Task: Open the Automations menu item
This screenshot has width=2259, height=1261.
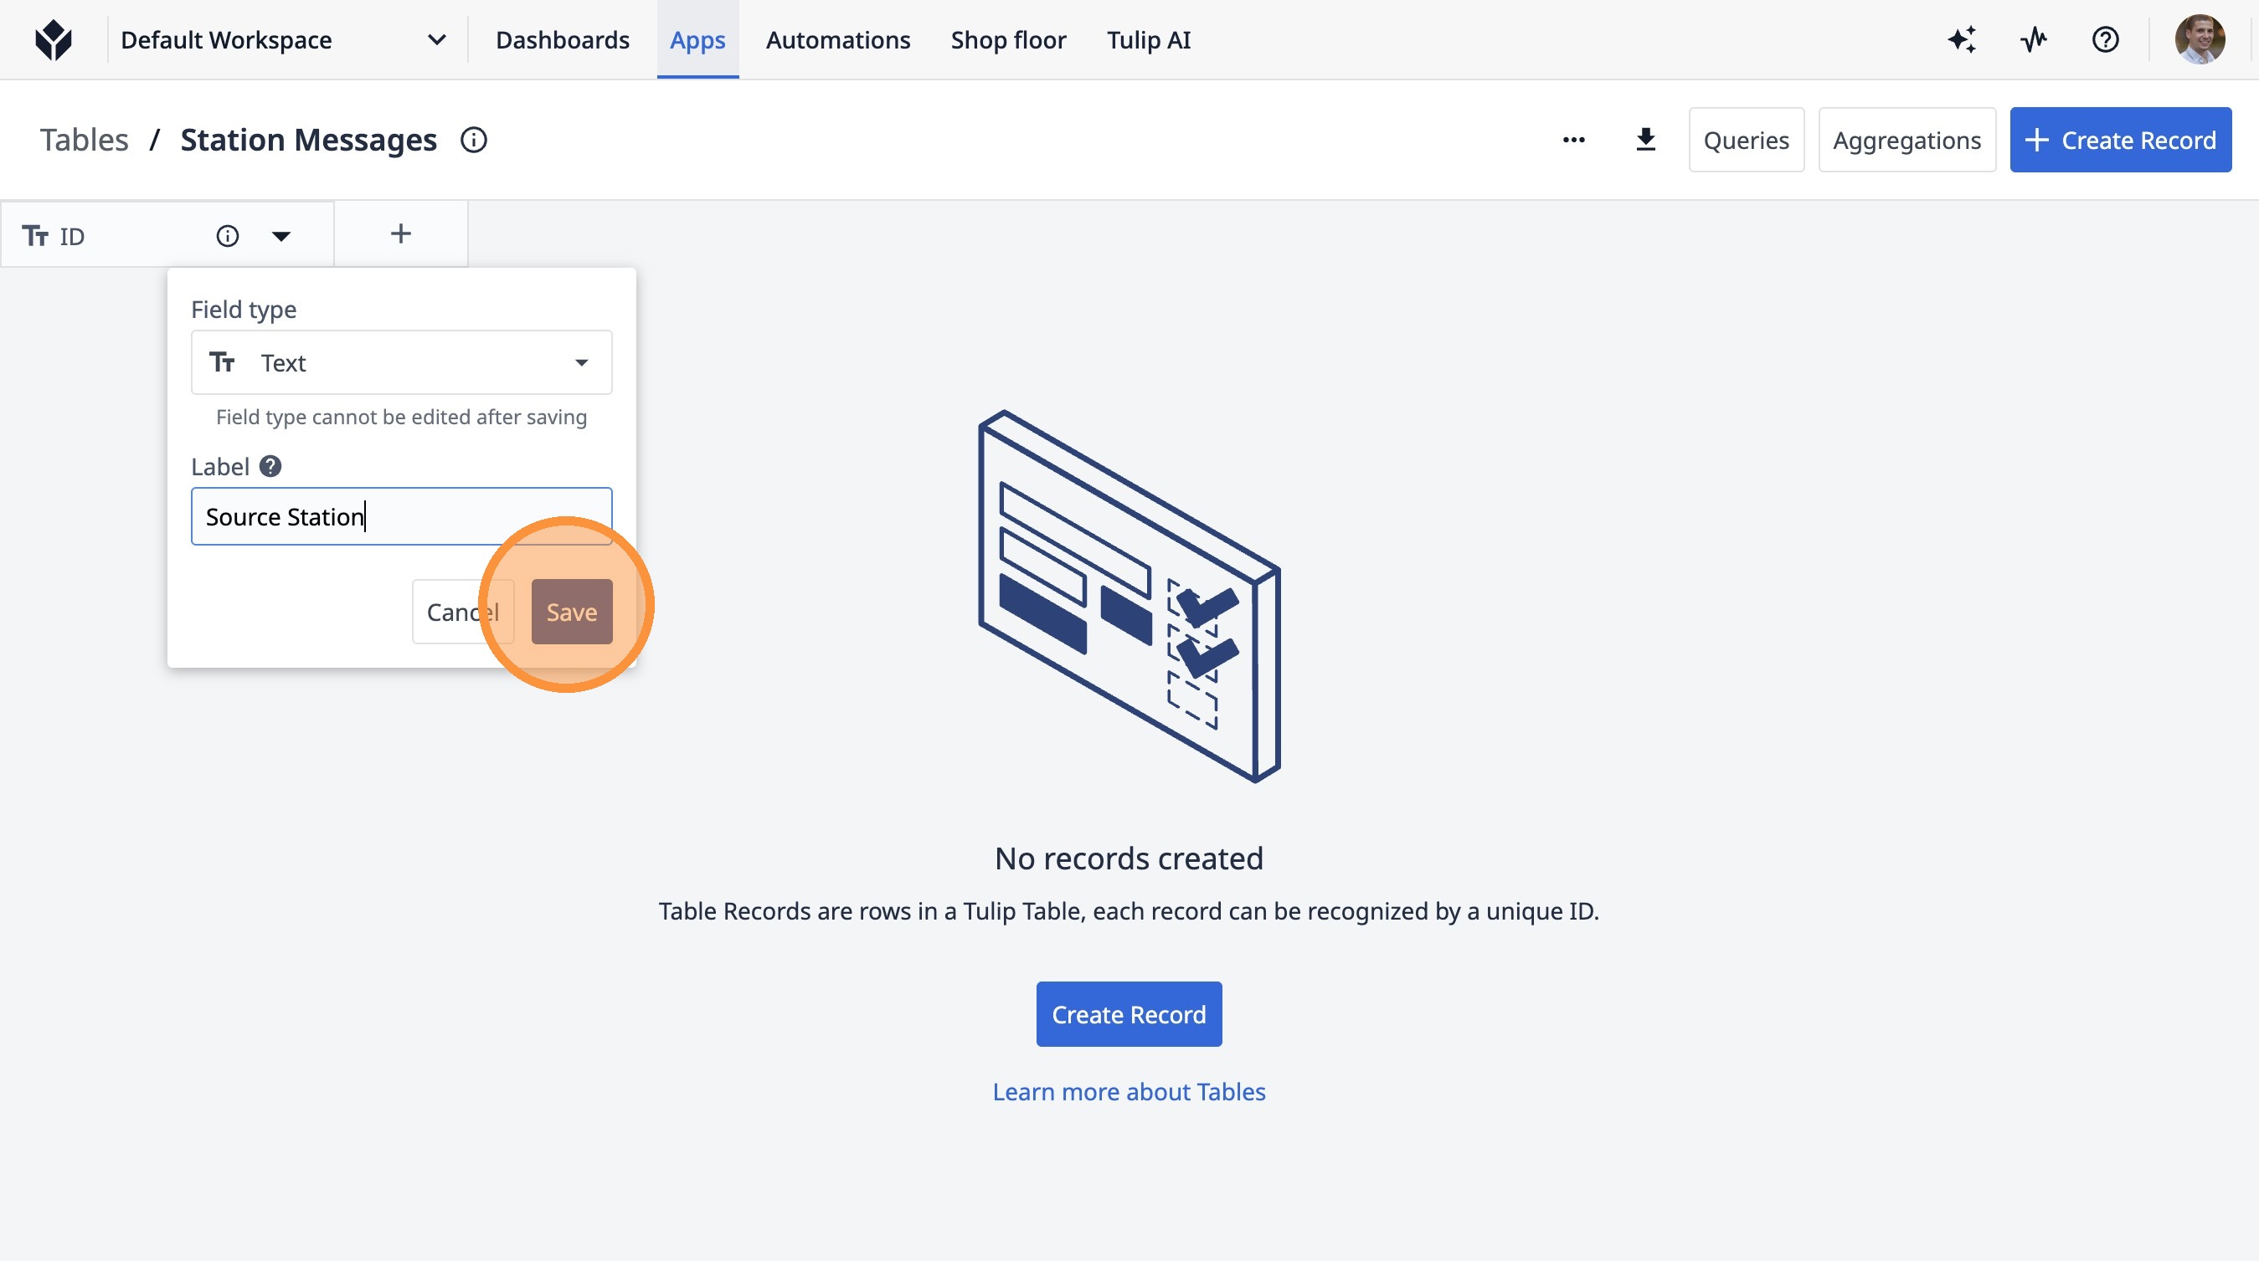Action: click(x=837, y=39)
